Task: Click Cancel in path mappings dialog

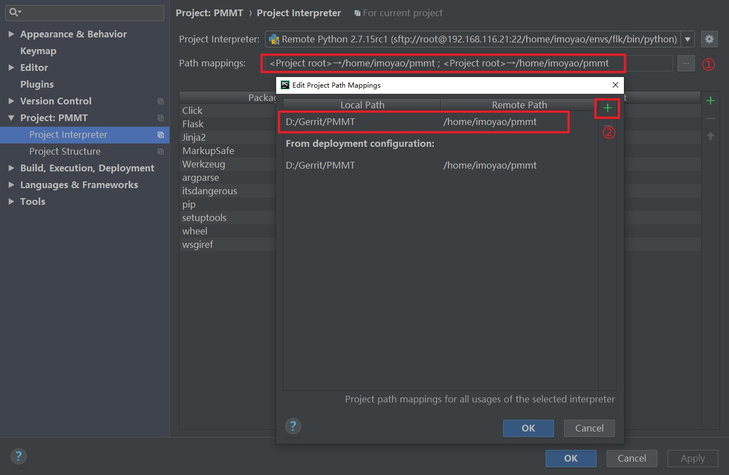Action: 589,428
